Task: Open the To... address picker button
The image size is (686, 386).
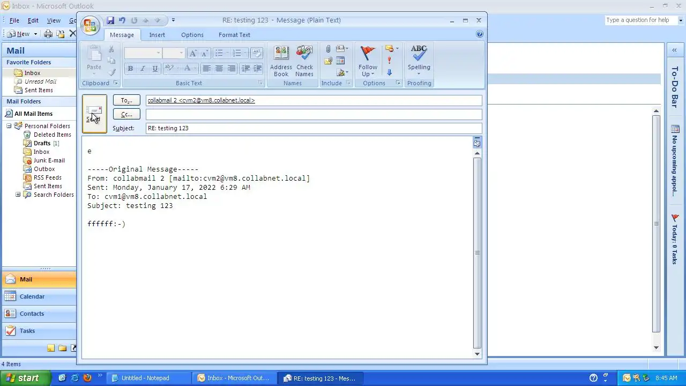Action: click(x=126, y=100)
